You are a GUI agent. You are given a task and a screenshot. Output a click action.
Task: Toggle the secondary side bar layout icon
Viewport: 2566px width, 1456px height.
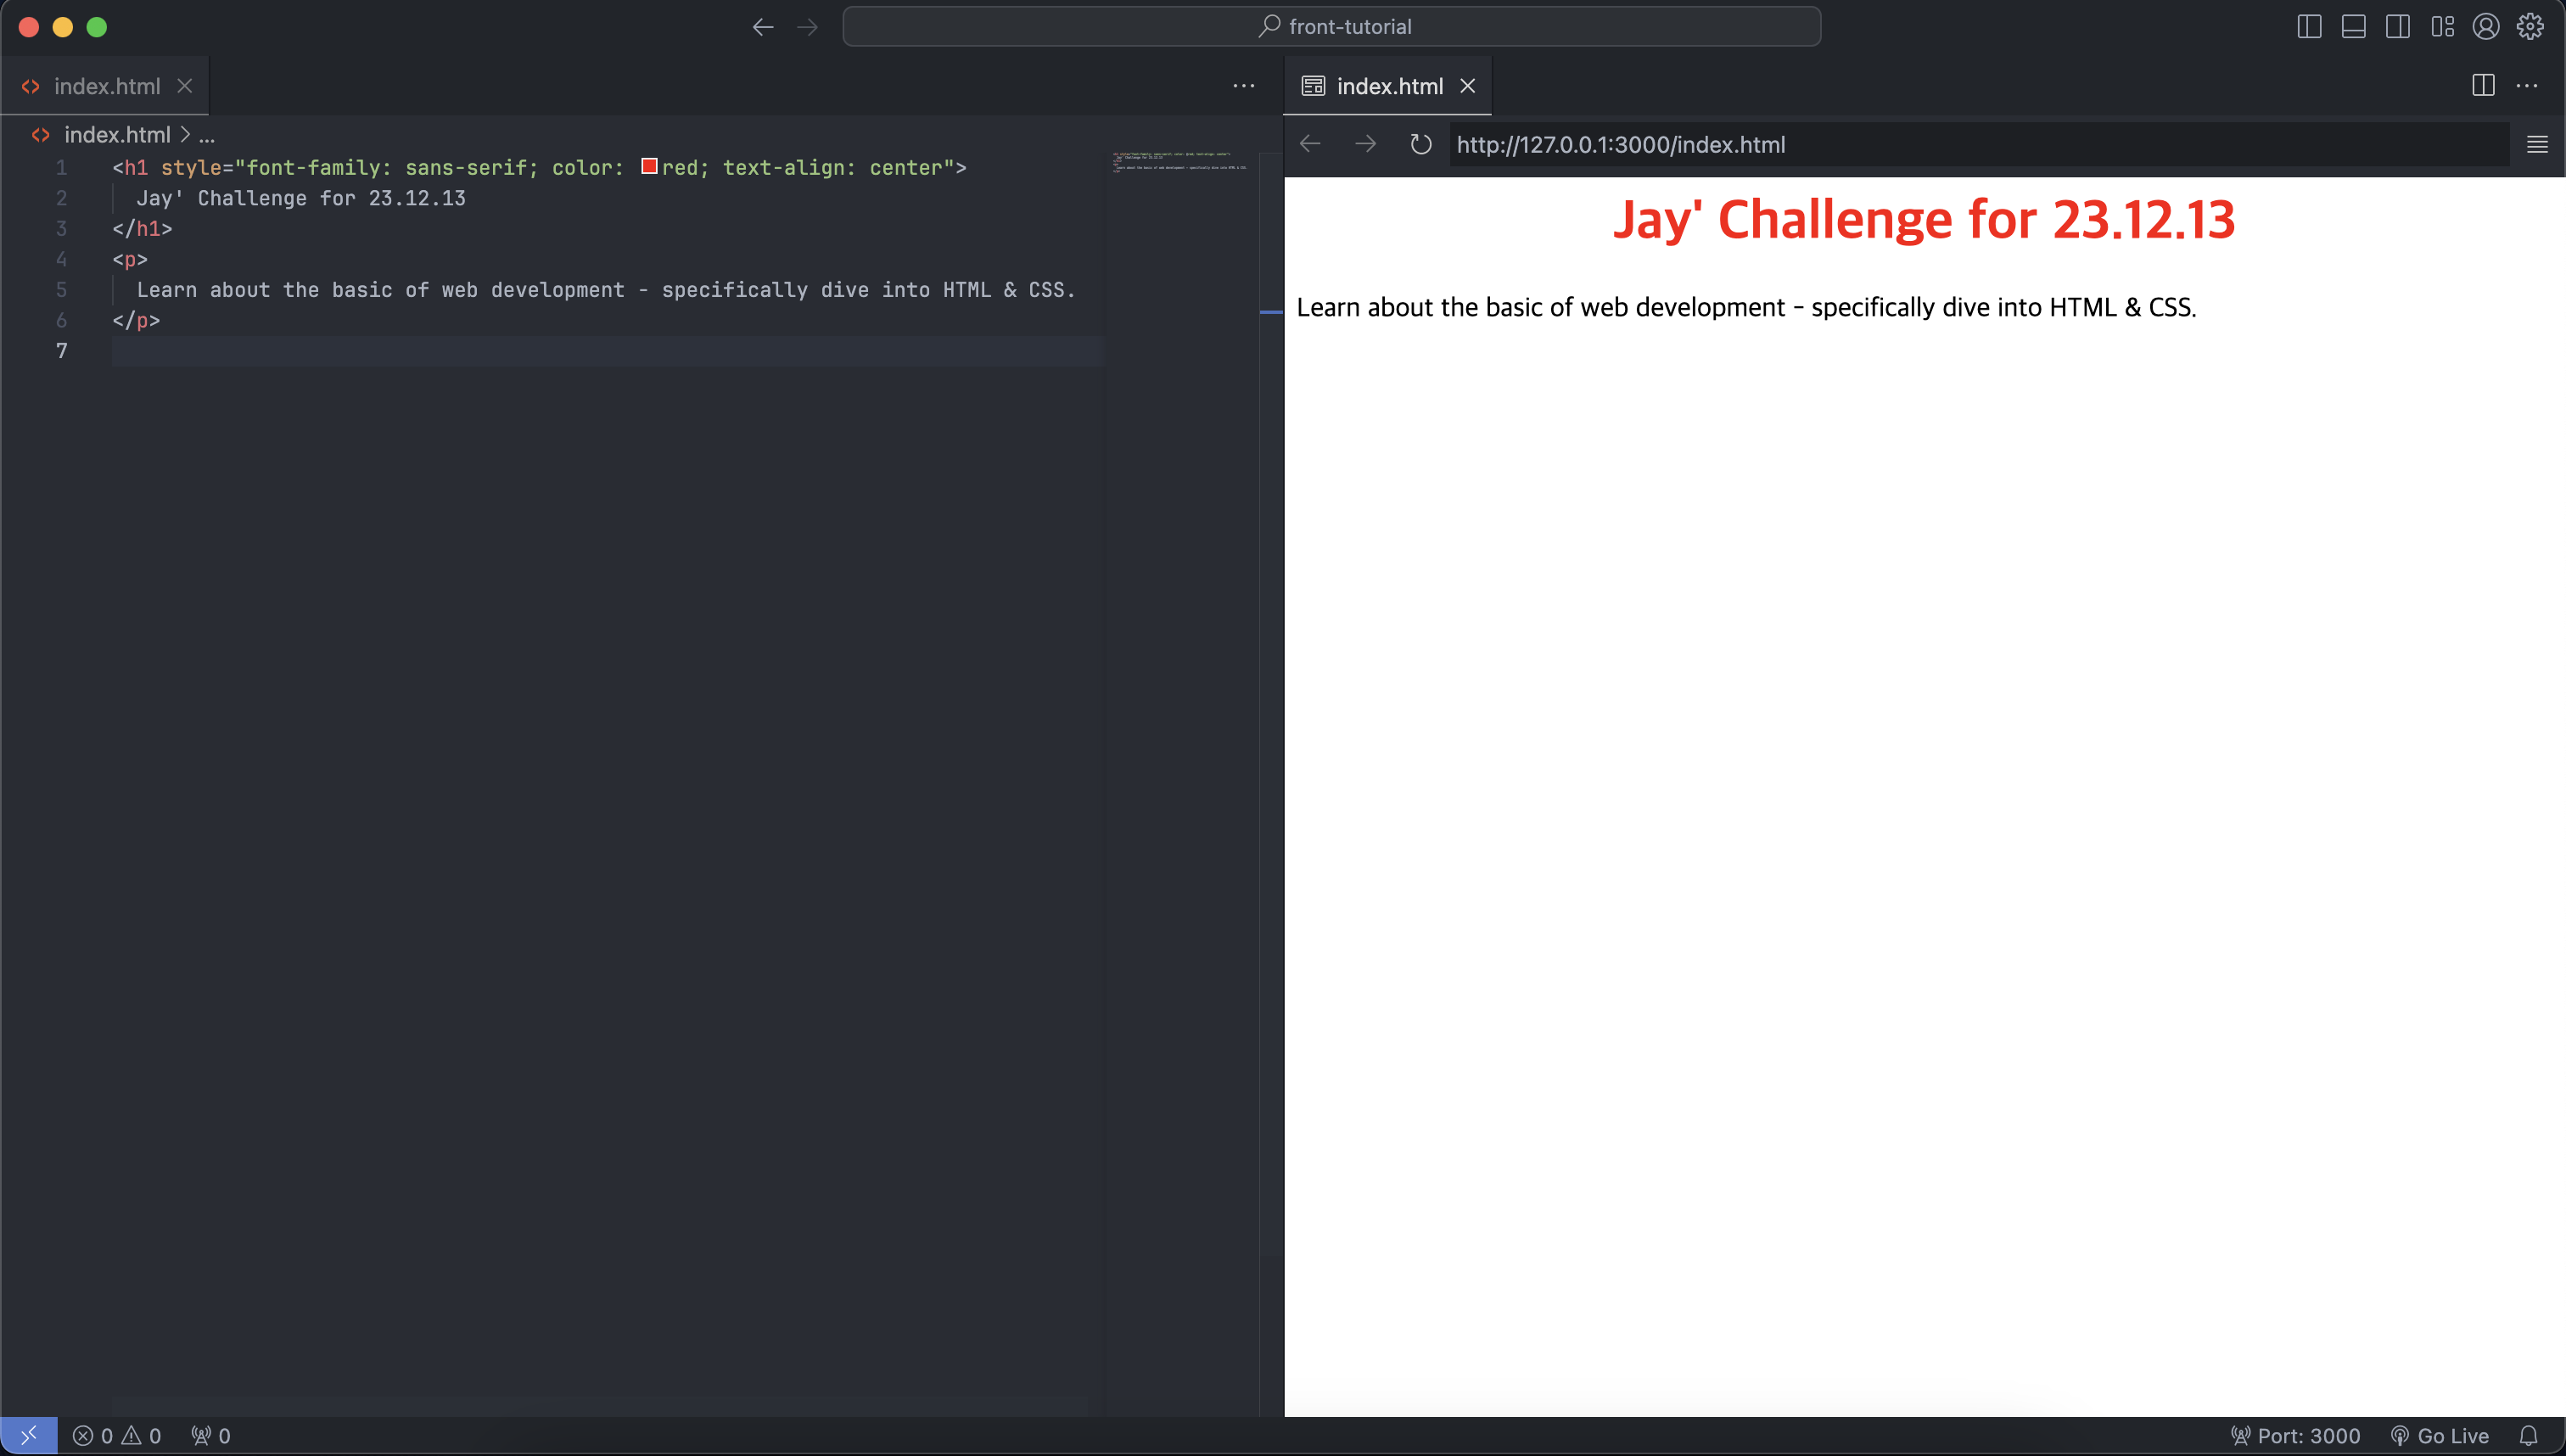pos(2397,27)
